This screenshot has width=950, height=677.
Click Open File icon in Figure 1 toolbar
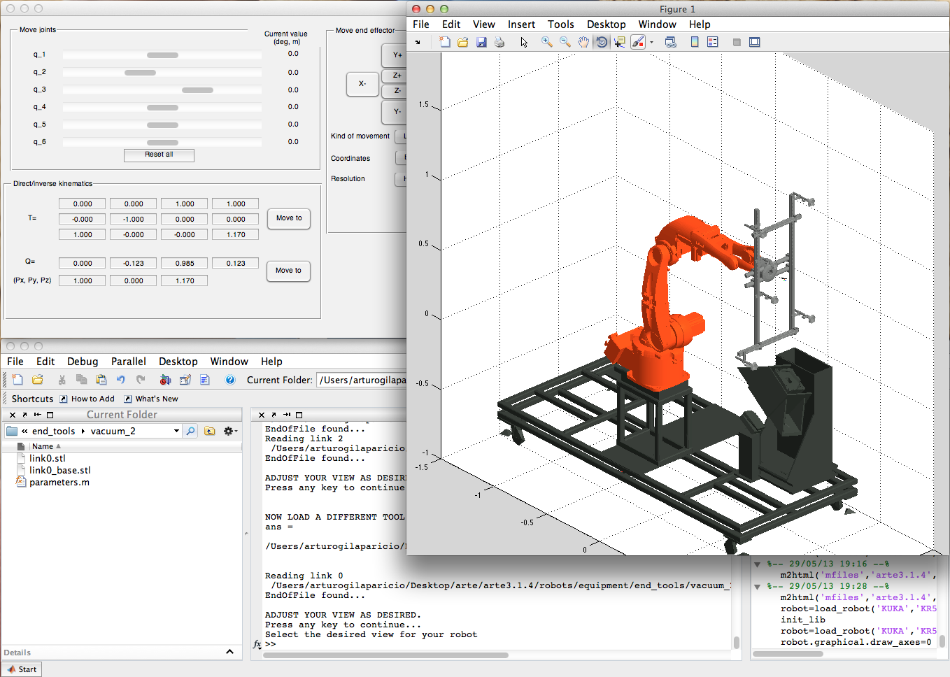pos(463,42)
